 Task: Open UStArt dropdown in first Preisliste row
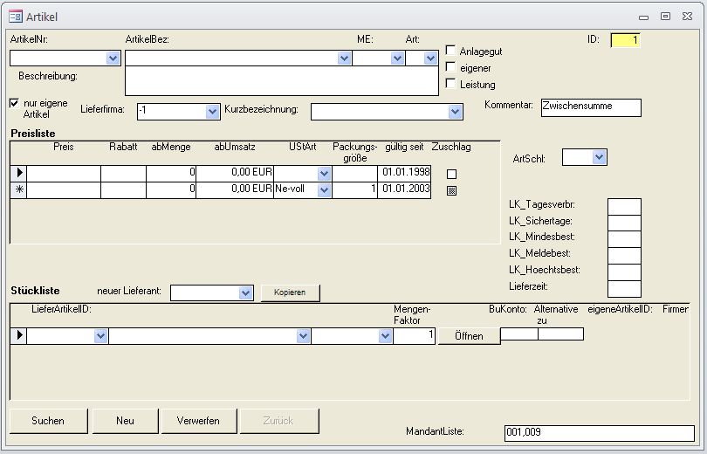(324, 174)
